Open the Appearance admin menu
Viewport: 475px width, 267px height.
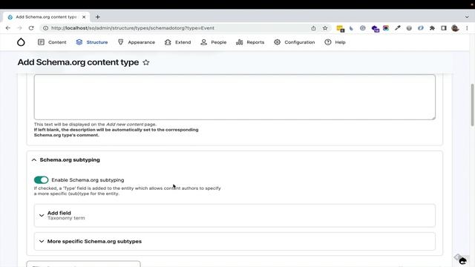(x=136, y=42)
